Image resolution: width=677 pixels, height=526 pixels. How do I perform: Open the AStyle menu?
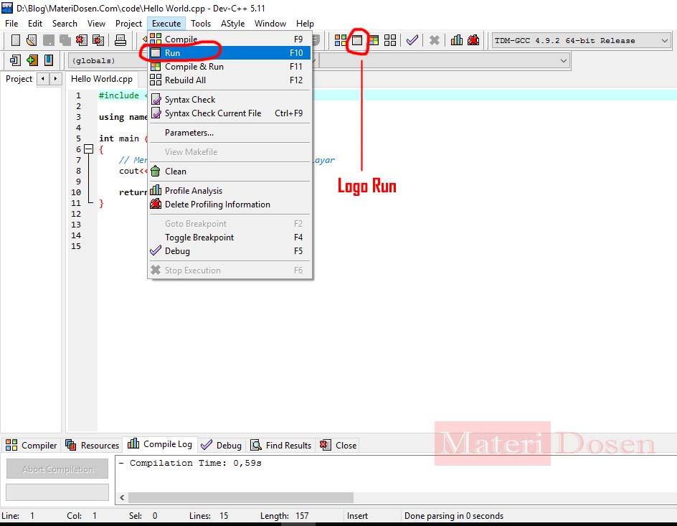[232, 23]
